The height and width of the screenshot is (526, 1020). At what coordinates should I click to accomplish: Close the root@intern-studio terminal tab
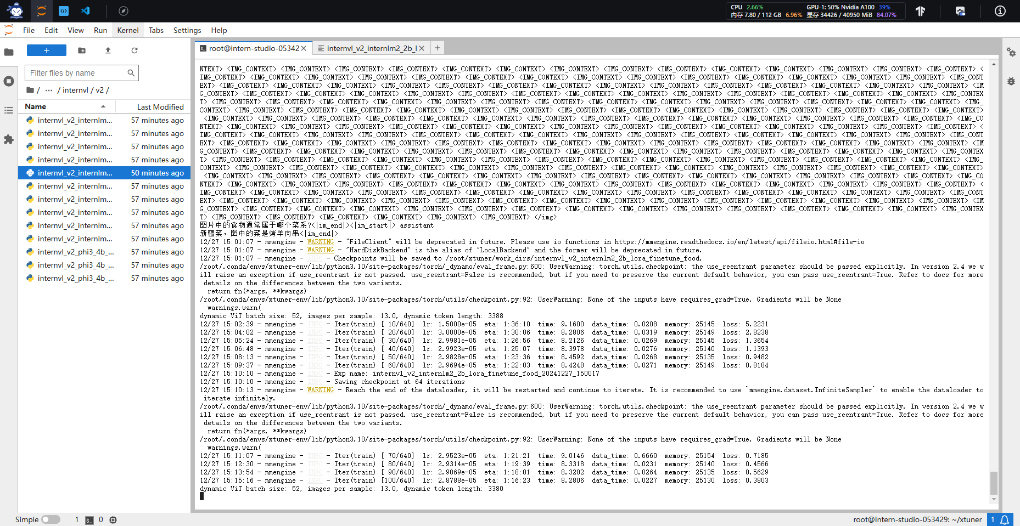[x=304, y=48]
